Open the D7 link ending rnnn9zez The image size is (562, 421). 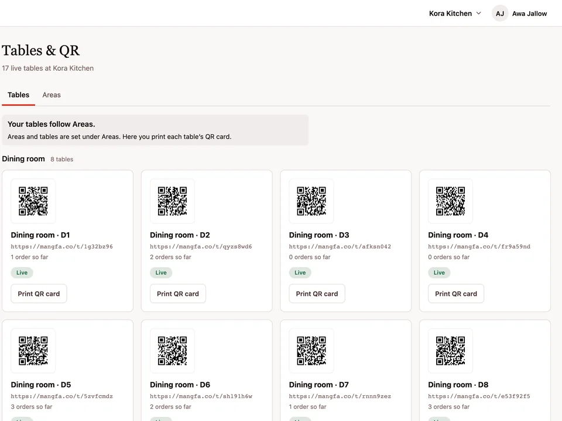click(340, 396)
